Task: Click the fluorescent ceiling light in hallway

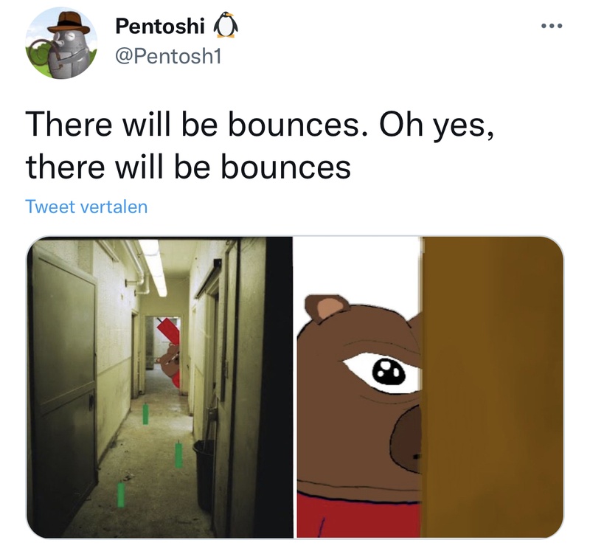Action: coord(155,266)
